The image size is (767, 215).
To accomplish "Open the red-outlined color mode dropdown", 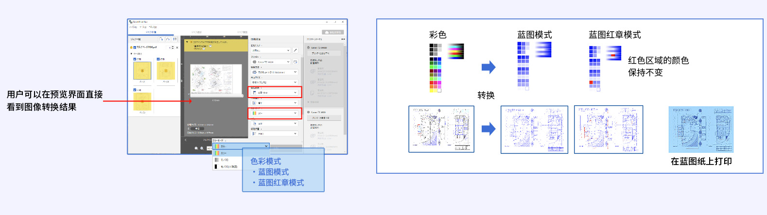I will point(275,113).
